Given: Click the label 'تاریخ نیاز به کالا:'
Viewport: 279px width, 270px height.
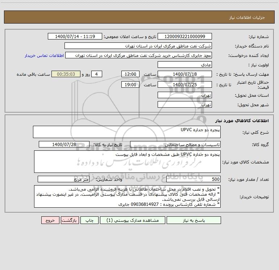Looking at the screenshot, I should [x=108, y=145].
